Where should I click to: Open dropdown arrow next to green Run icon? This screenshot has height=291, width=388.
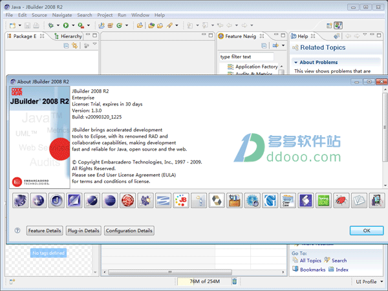tap(73, 25)
